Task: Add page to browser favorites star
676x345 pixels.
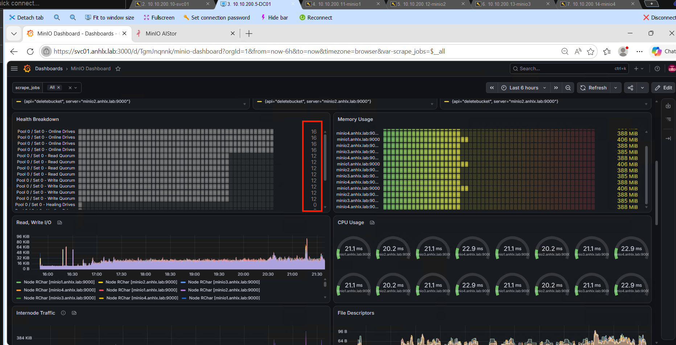Action: (591, 51)
